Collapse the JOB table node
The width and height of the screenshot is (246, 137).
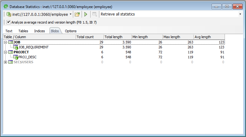6,42
